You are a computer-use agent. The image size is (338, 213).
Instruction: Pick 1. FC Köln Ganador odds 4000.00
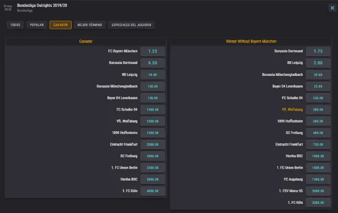click(153, 191)
